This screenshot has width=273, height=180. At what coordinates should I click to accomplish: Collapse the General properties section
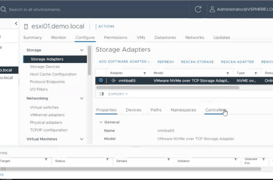(x=101, y=122)
